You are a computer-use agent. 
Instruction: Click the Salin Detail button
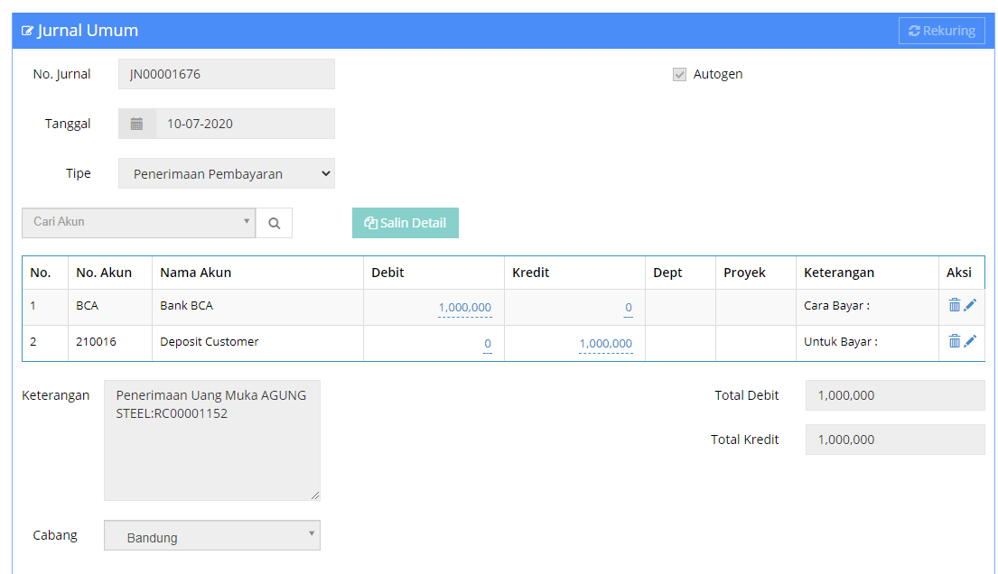tap(405, 223)
